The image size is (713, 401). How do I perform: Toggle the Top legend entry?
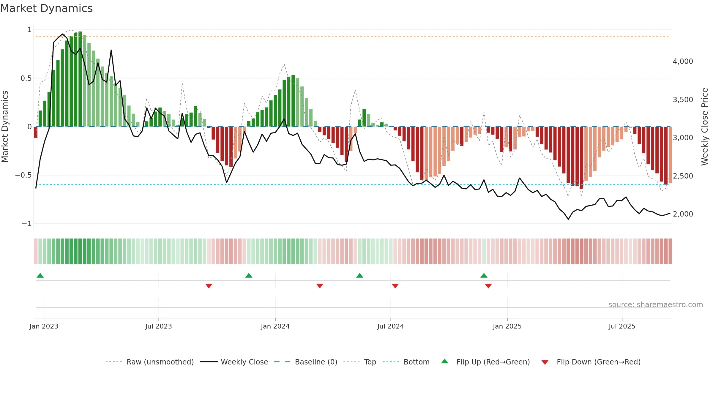tap(360, 362)
